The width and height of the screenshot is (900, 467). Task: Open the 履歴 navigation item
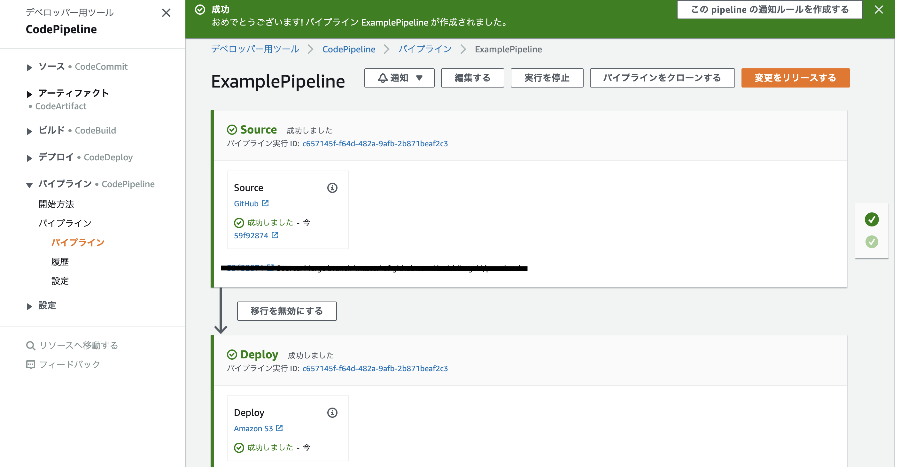coord(60,262)
